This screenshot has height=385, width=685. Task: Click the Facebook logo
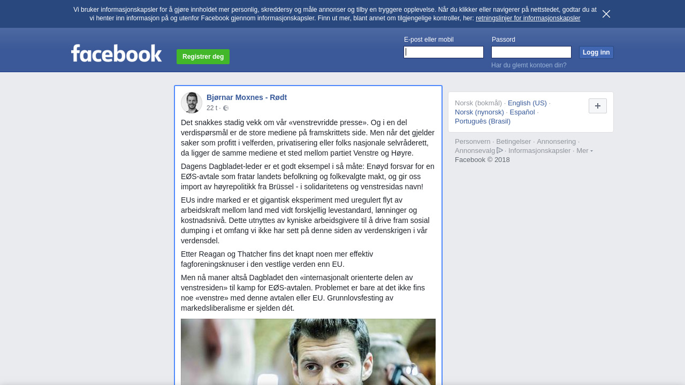coord(116,53)
